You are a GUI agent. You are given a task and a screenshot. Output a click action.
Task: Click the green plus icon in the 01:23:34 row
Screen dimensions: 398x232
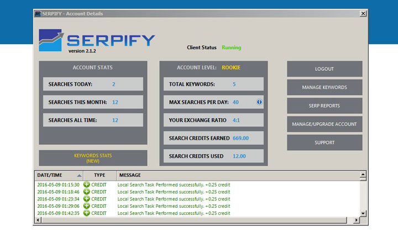tap(87, 199)
